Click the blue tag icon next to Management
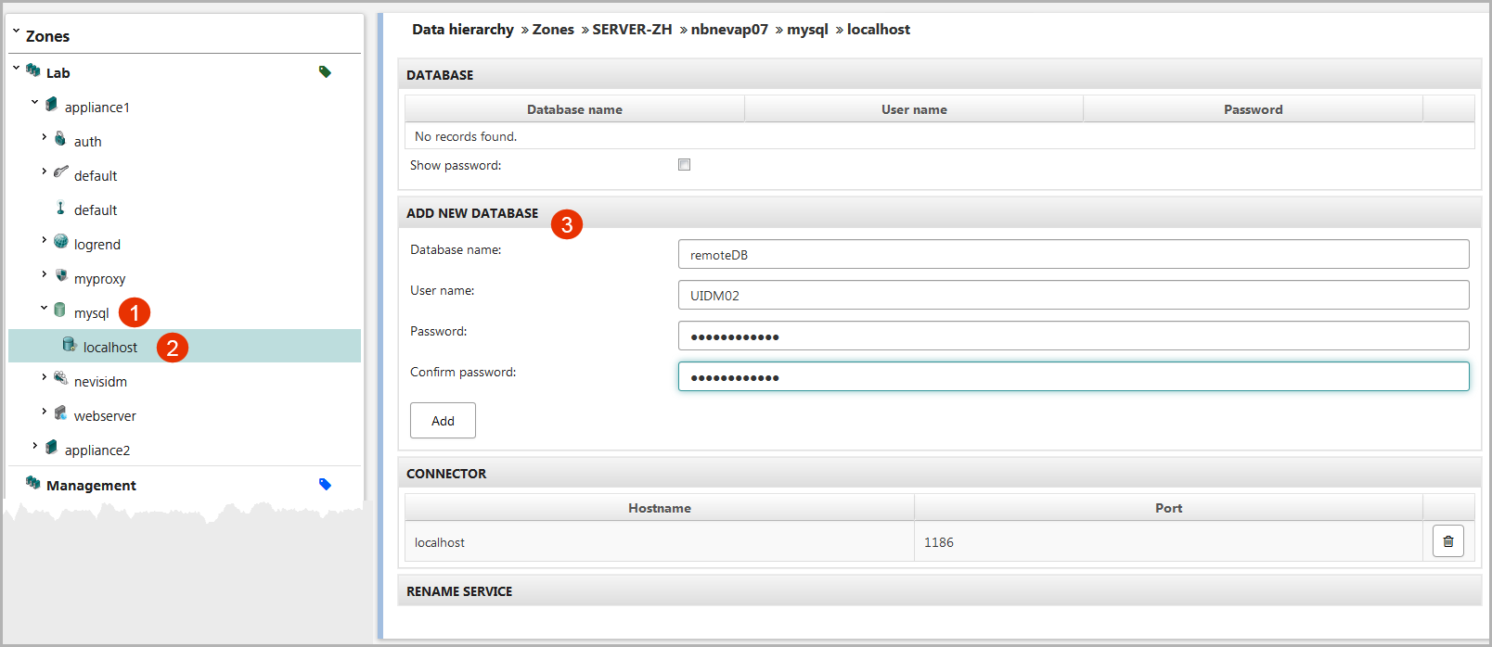 click(325, 484)
